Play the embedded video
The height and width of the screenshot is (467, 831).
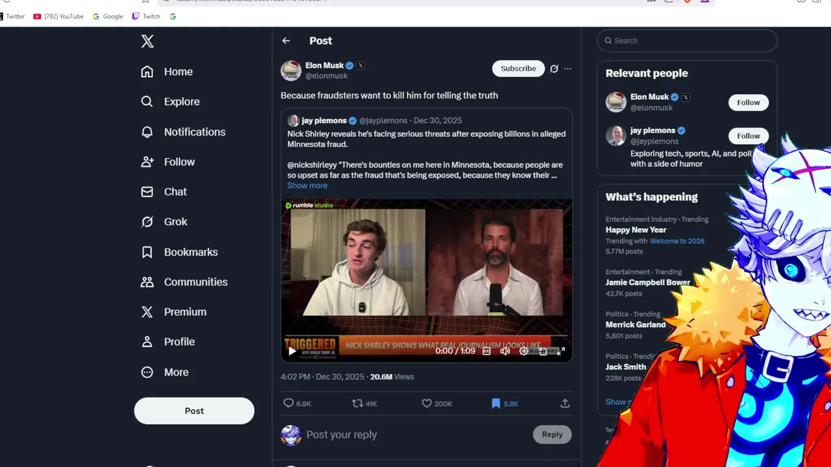[291, 351]
